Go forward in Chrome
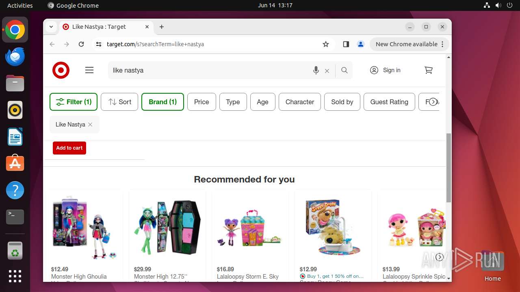Viewport: 520px width, 292px height. click(x=67, y=44)
